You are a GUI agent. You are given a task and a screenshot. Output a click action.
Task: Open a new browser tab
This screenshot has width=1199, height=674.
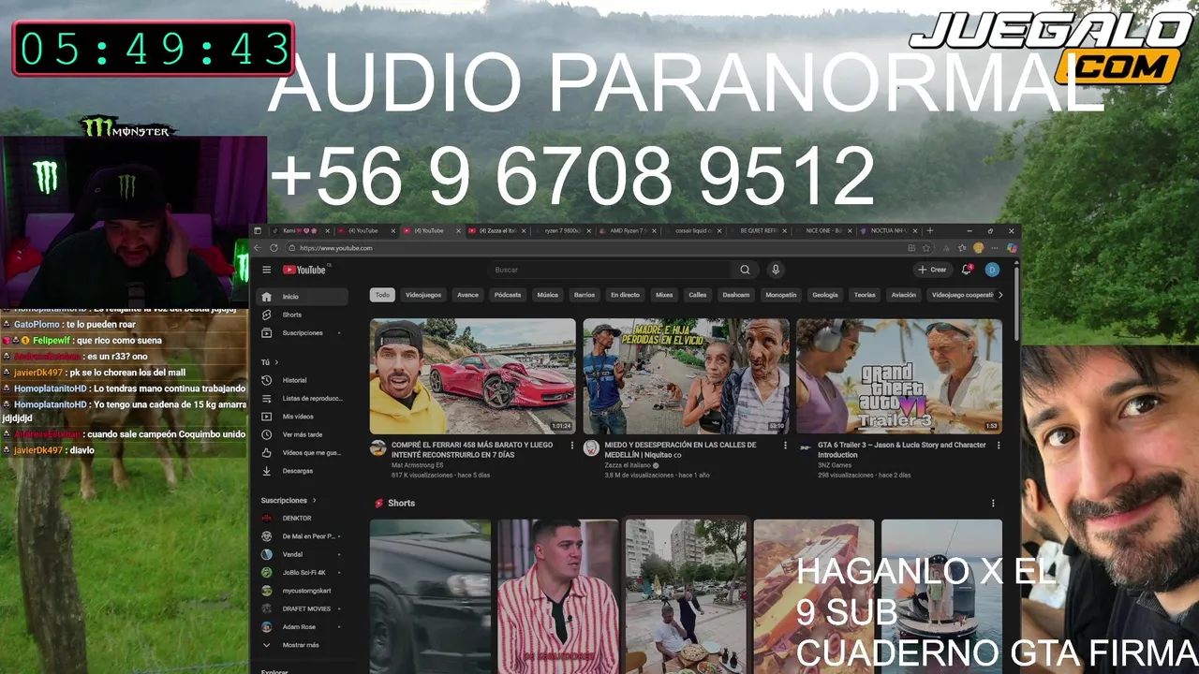930,230
